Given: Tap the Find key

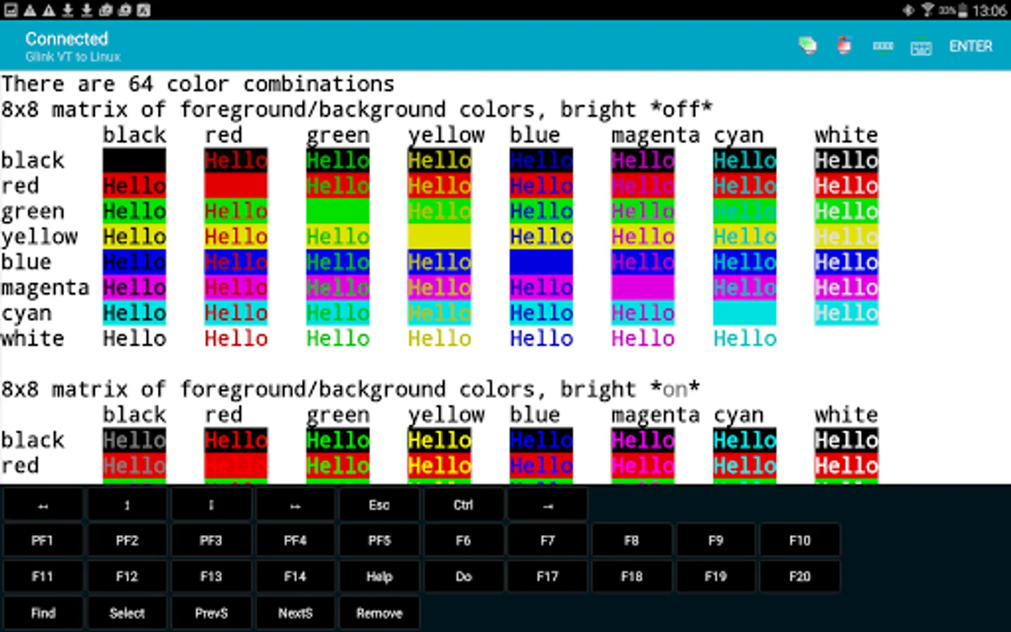Looking at the screenshot, I should tap(43, 613).
